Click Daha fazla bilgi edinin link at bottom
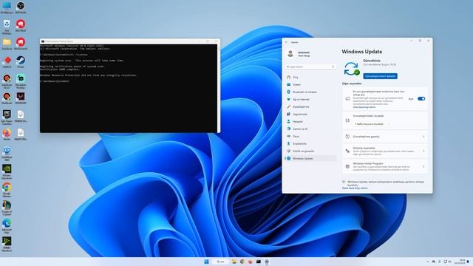The height and width of the screenshot is (266, 473). [355, 188]
